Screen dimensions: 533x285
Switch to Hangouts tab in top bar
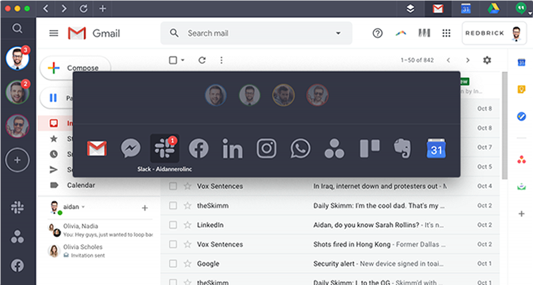pyautogui.click(x=521, y=8)
